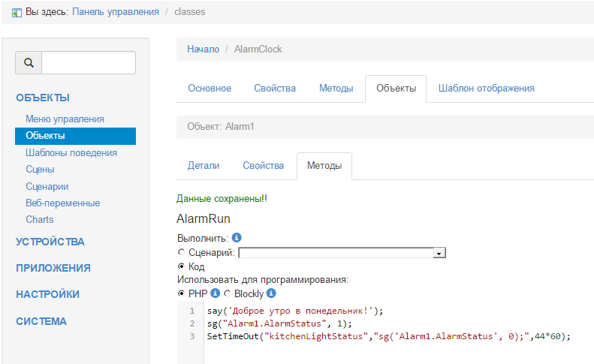This screenshot has height=364, width=594.
Task: Click the info icon next to Выполнить
Action: tap(237, 238)
